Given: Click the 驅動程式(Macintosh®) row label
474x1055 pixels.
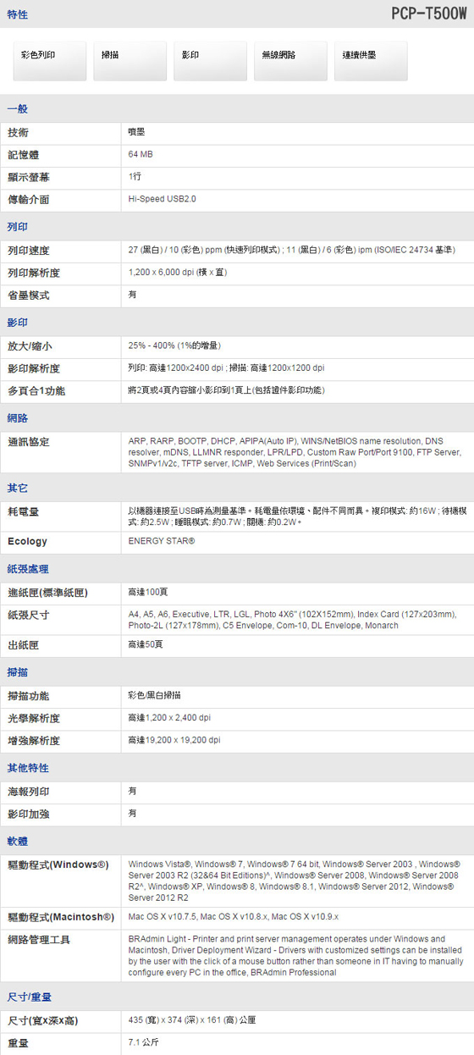Looking at the screenshot, I should tap(61, 917).
